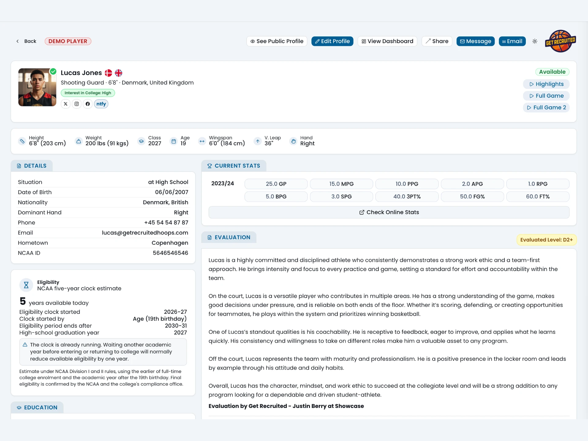Click the Interest in College: High tag
Image resolution: width=588 pixels, height=441 pixels.
tap(88, 93)
